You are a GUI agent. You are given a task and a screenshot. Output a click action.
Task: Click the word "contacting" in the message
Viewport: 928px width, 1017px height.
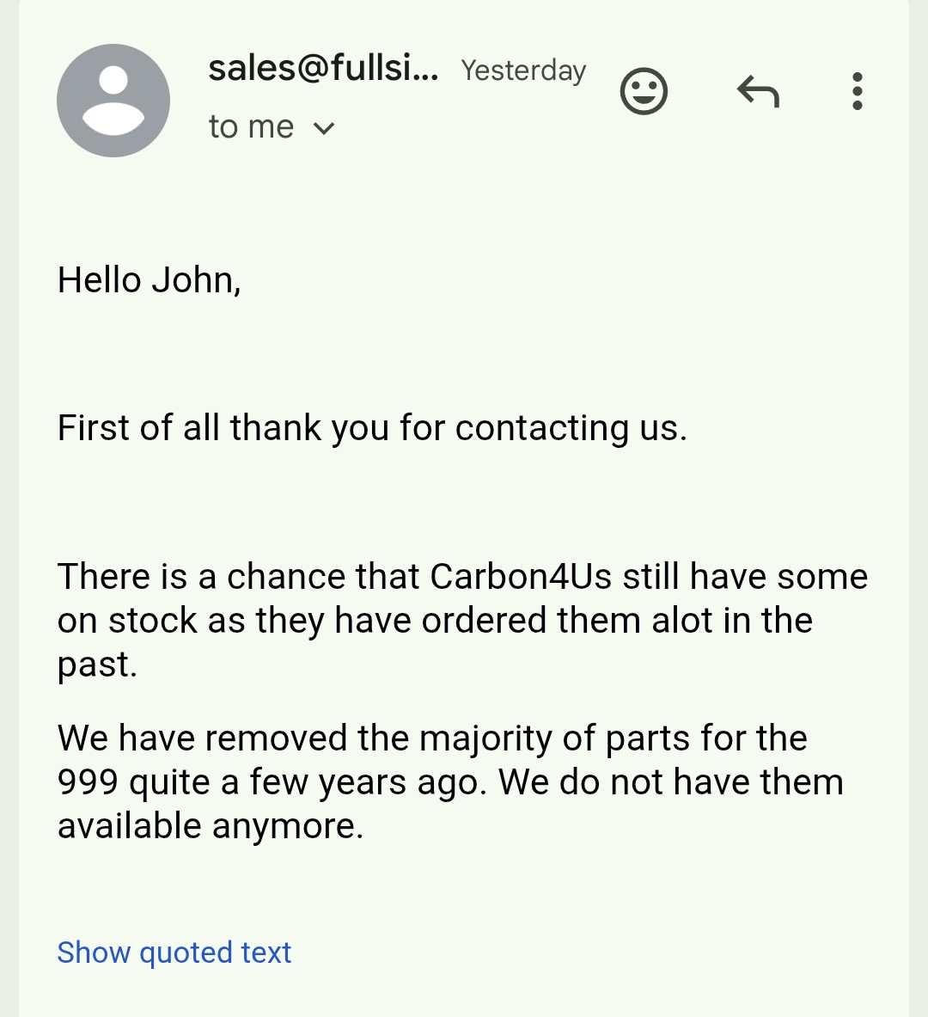click(542, 429)
